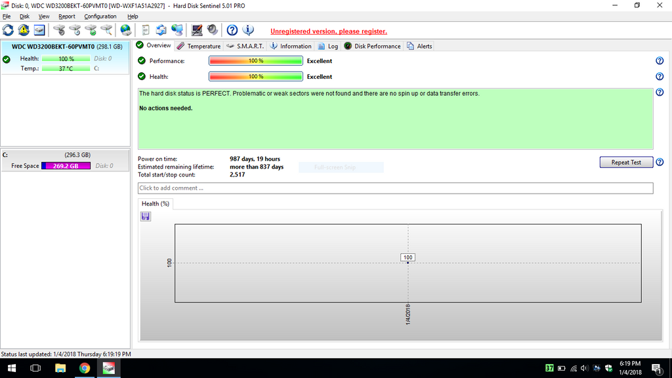Click the refresh with warning toolbar icon
Viewport: 672px width, 378px height.
click(x=24, y=30)
